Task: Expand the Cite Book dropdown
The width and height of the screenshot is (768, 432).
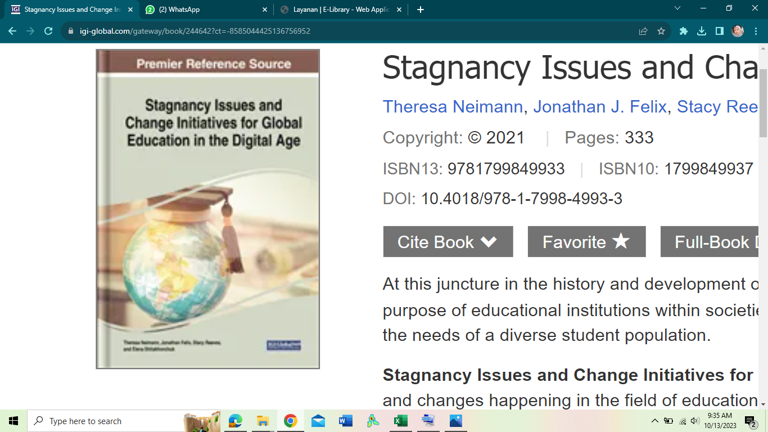Action: pyautogui.click(x=448, y=242)
